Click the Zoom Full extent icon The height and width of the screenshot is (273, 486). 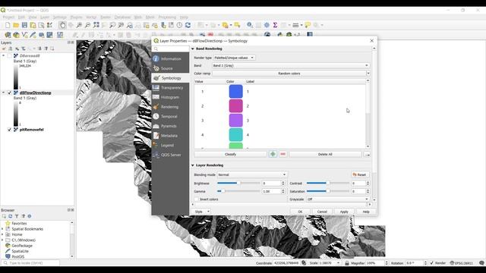[96, 25]
